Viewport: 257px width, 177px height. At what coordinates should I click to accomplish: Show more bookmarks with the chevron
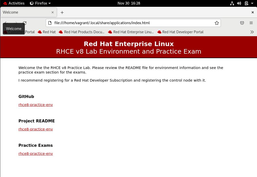click(252, 32)
